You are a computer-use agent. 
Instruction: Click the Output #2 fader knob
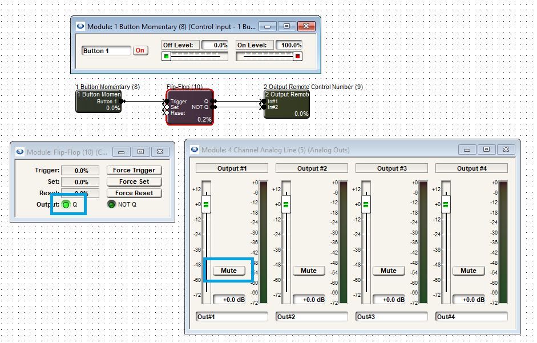coord(286,204)
